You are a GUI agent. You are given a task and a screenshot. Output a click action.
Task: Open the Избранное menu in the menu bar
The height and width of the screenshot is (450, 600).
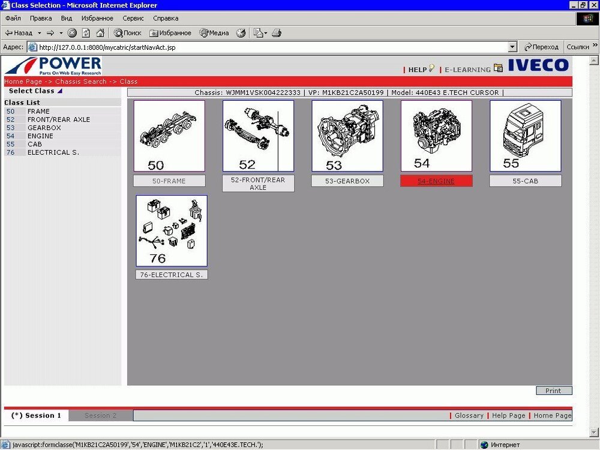97,19
